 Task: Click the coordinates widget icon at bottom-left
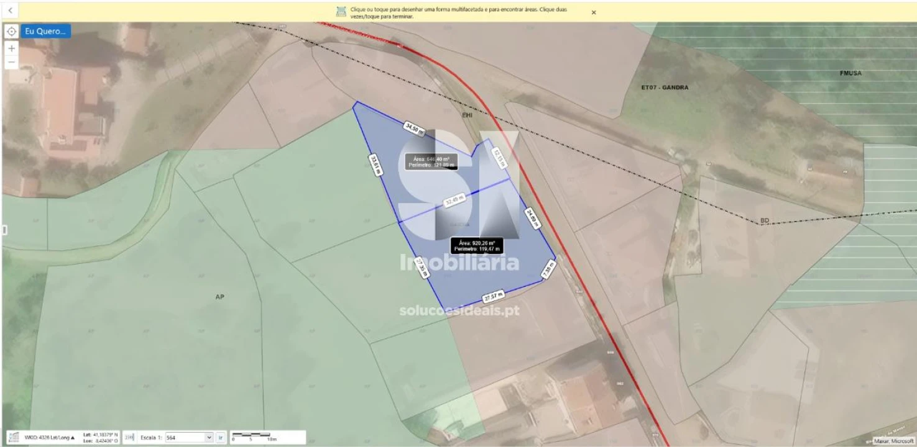(x=13, y=437)
